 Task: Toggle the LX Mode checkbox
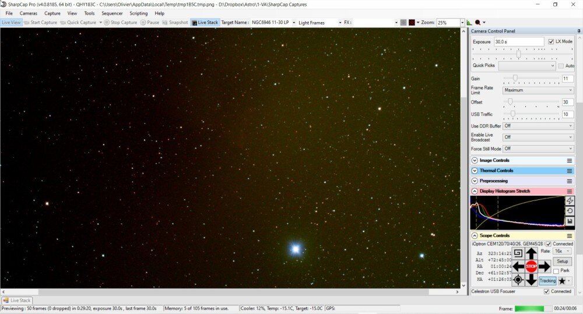[x=551, y=41]
